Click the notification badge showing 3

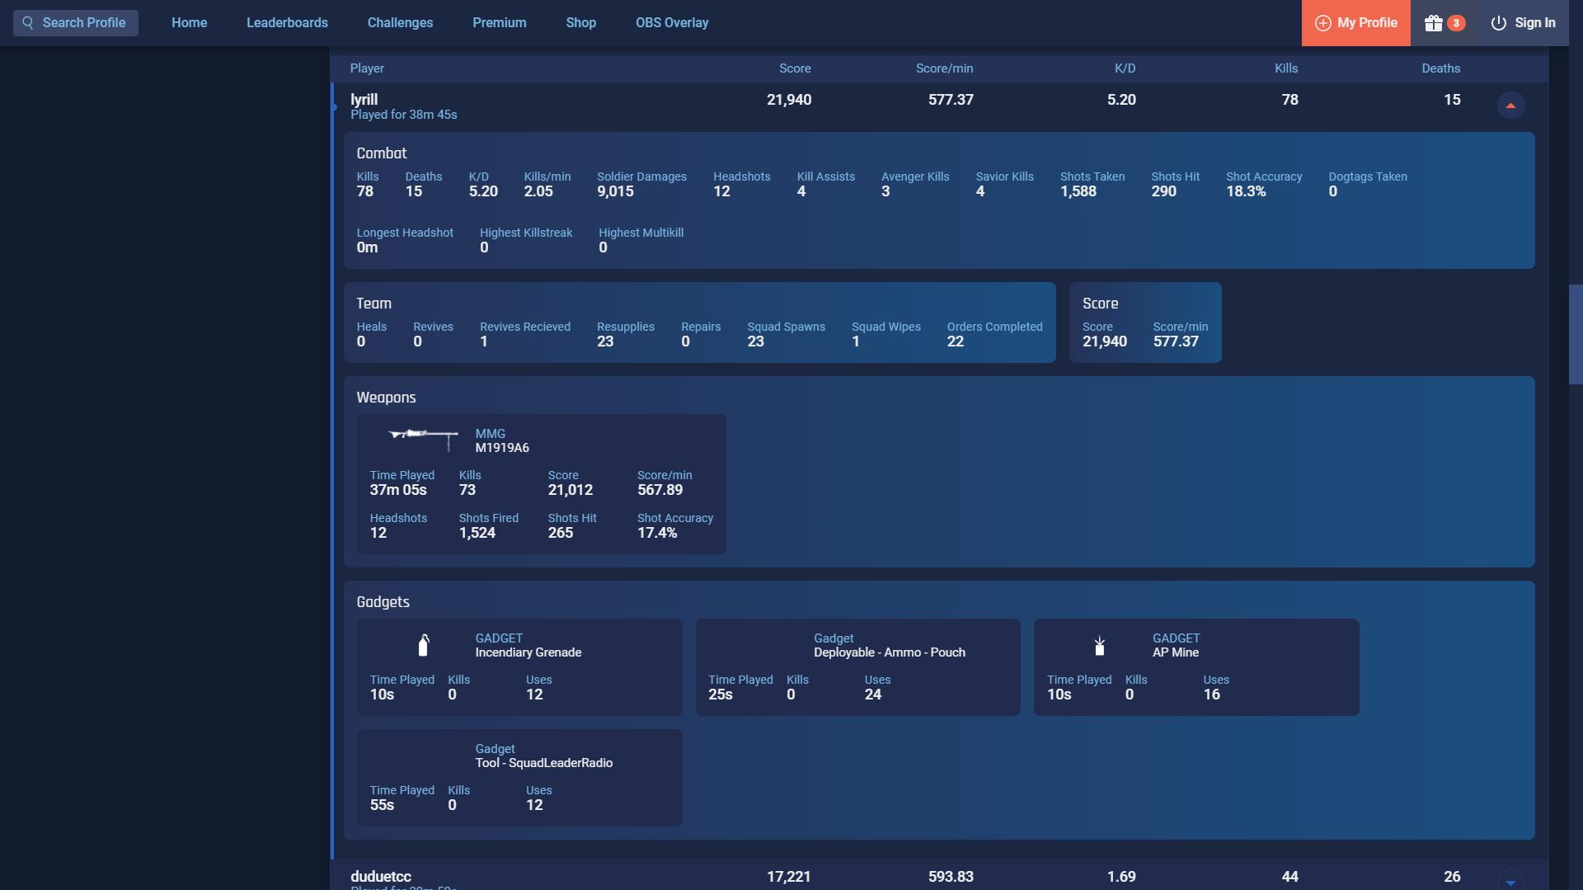(1456, 23)
